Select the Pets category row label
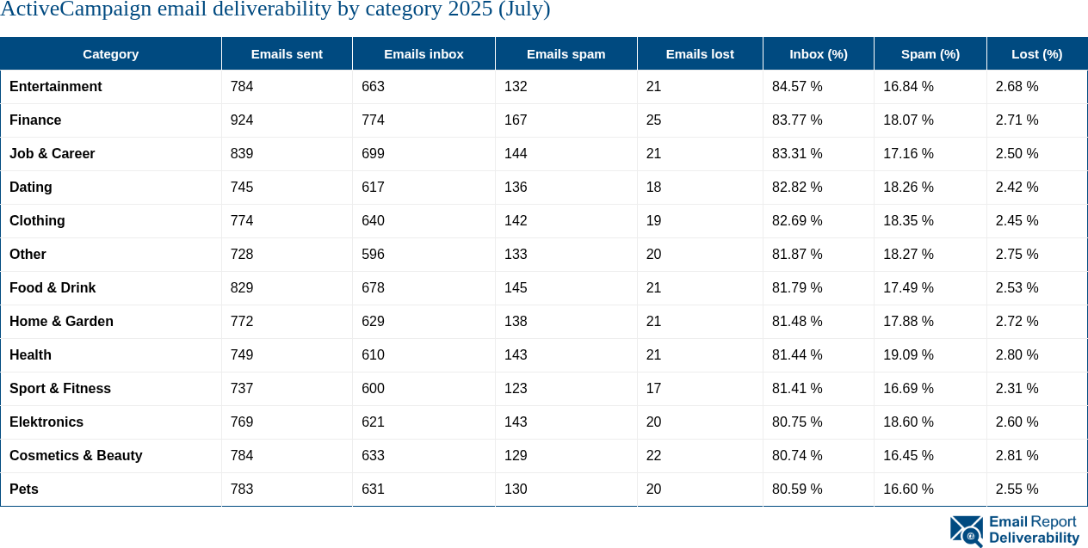The height and width of the screenshot is (548, 1088). [x=24, y=490]
